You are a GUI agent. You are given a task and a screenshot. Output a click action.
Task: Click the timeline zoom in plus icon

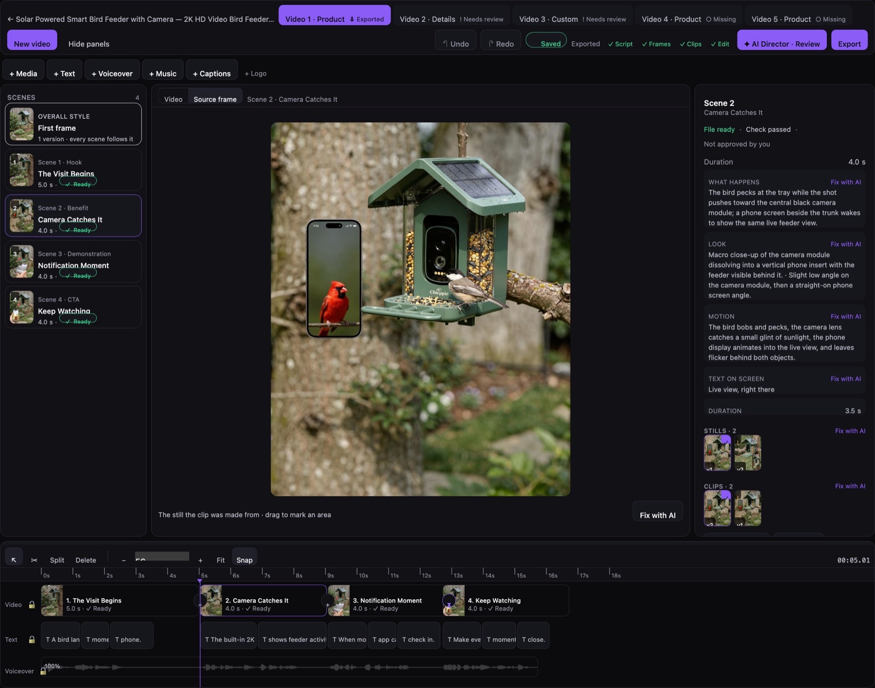point(200,560)
